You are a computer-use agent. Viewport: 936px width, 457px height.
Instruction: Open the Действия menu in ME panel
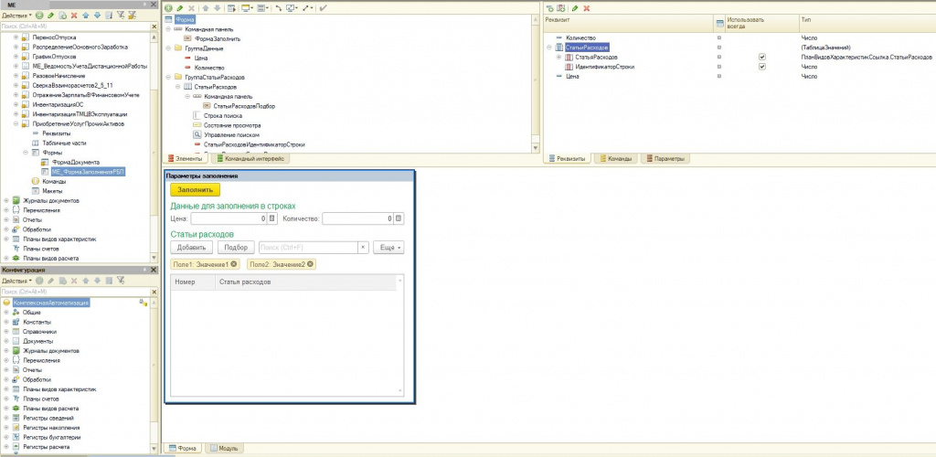pos(16,16)
